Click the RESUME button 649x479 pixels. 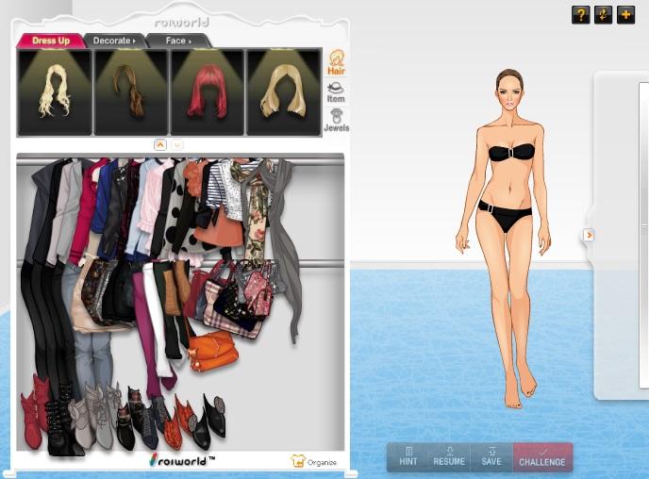click(449, 456)
